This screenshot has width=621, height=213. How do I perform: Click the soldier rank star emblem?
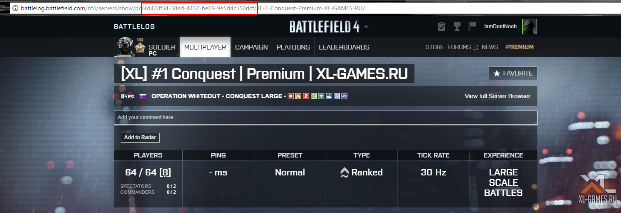click(140, 48)
